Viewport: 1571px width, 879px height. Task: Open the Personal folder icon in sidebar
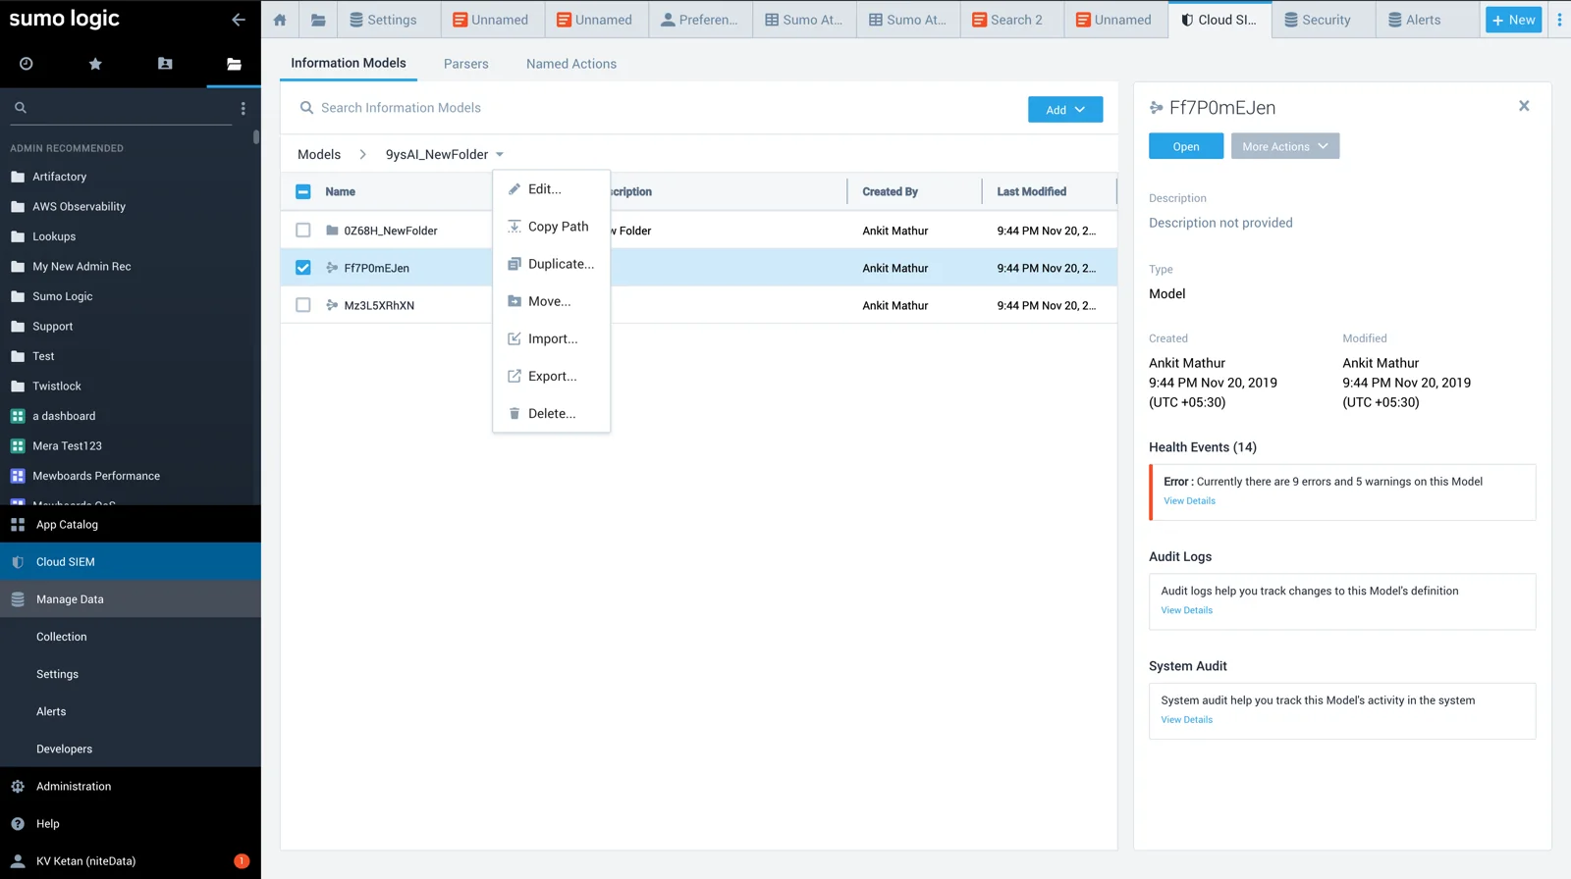point(165,64)
